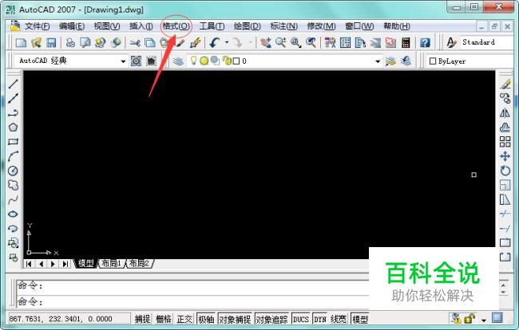Open the 编辑(E) menu

[x=72, y=26]
